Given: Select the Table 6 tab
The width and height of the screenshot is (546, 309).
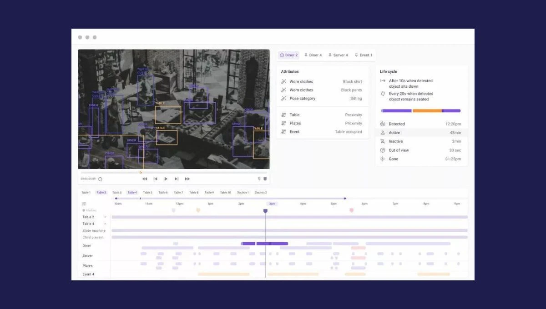Looking at the screenshot, I should (163, 193).
